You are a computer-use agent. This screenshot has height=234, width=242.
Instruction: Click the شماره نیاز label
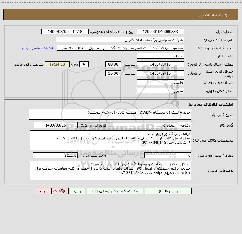tap(224, 32)
